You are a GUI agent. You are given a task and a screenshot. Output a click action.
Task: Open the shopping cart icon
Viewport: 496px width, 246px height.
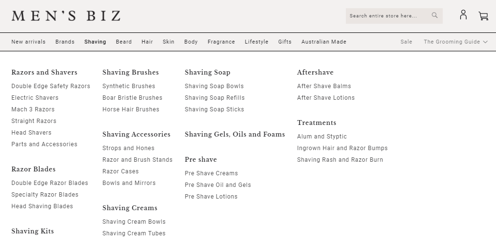click(483, 16)
